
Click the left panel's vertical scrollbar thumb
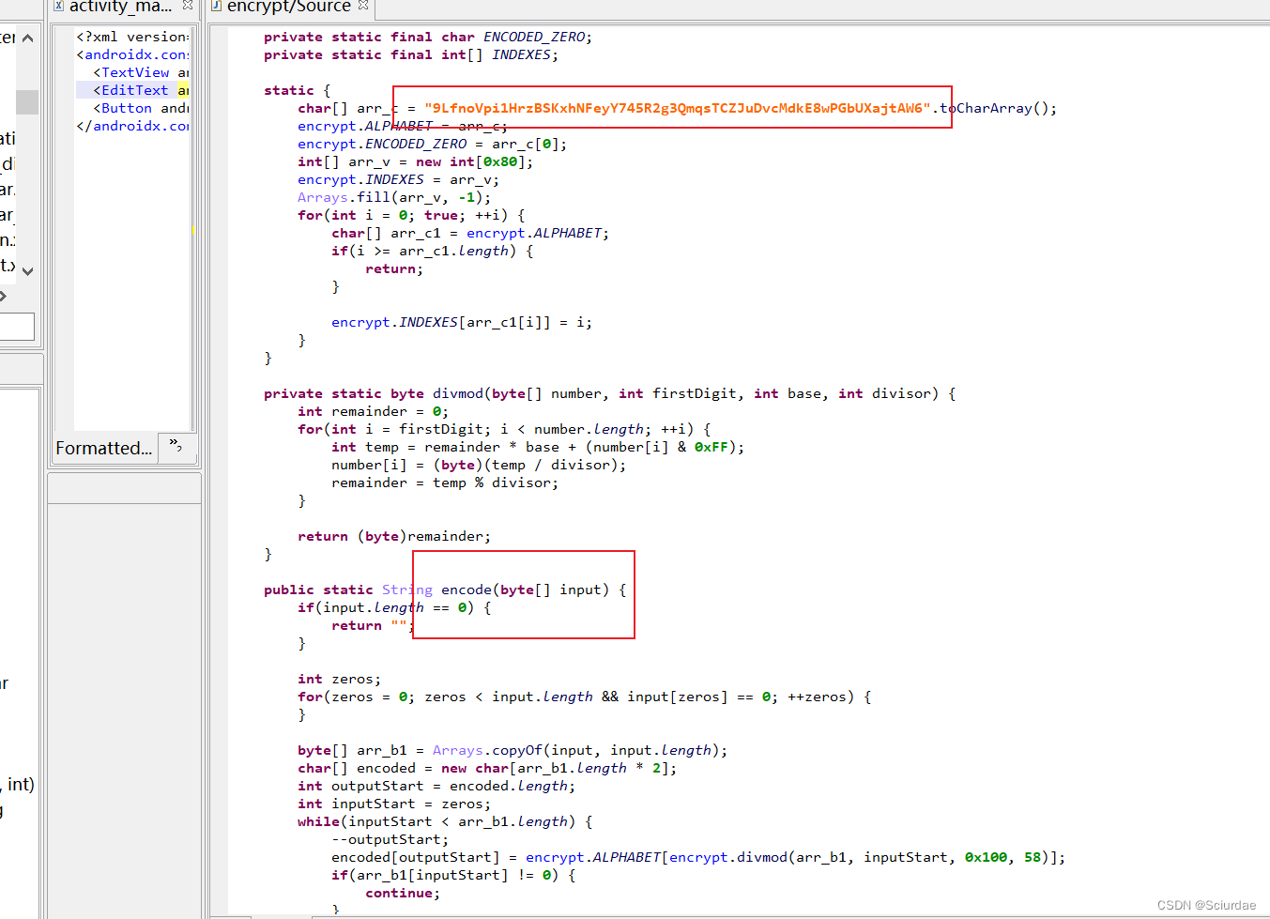pyautogui.click(x=27, y=101)
